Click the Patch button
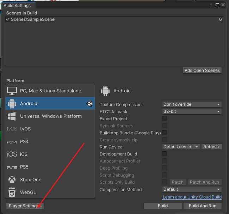Screen dimensions: 229x214 point(178,182)
